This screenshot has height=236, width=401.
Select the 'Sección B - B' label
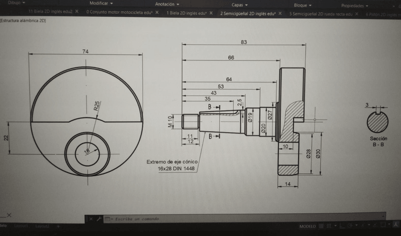[378, 142]
